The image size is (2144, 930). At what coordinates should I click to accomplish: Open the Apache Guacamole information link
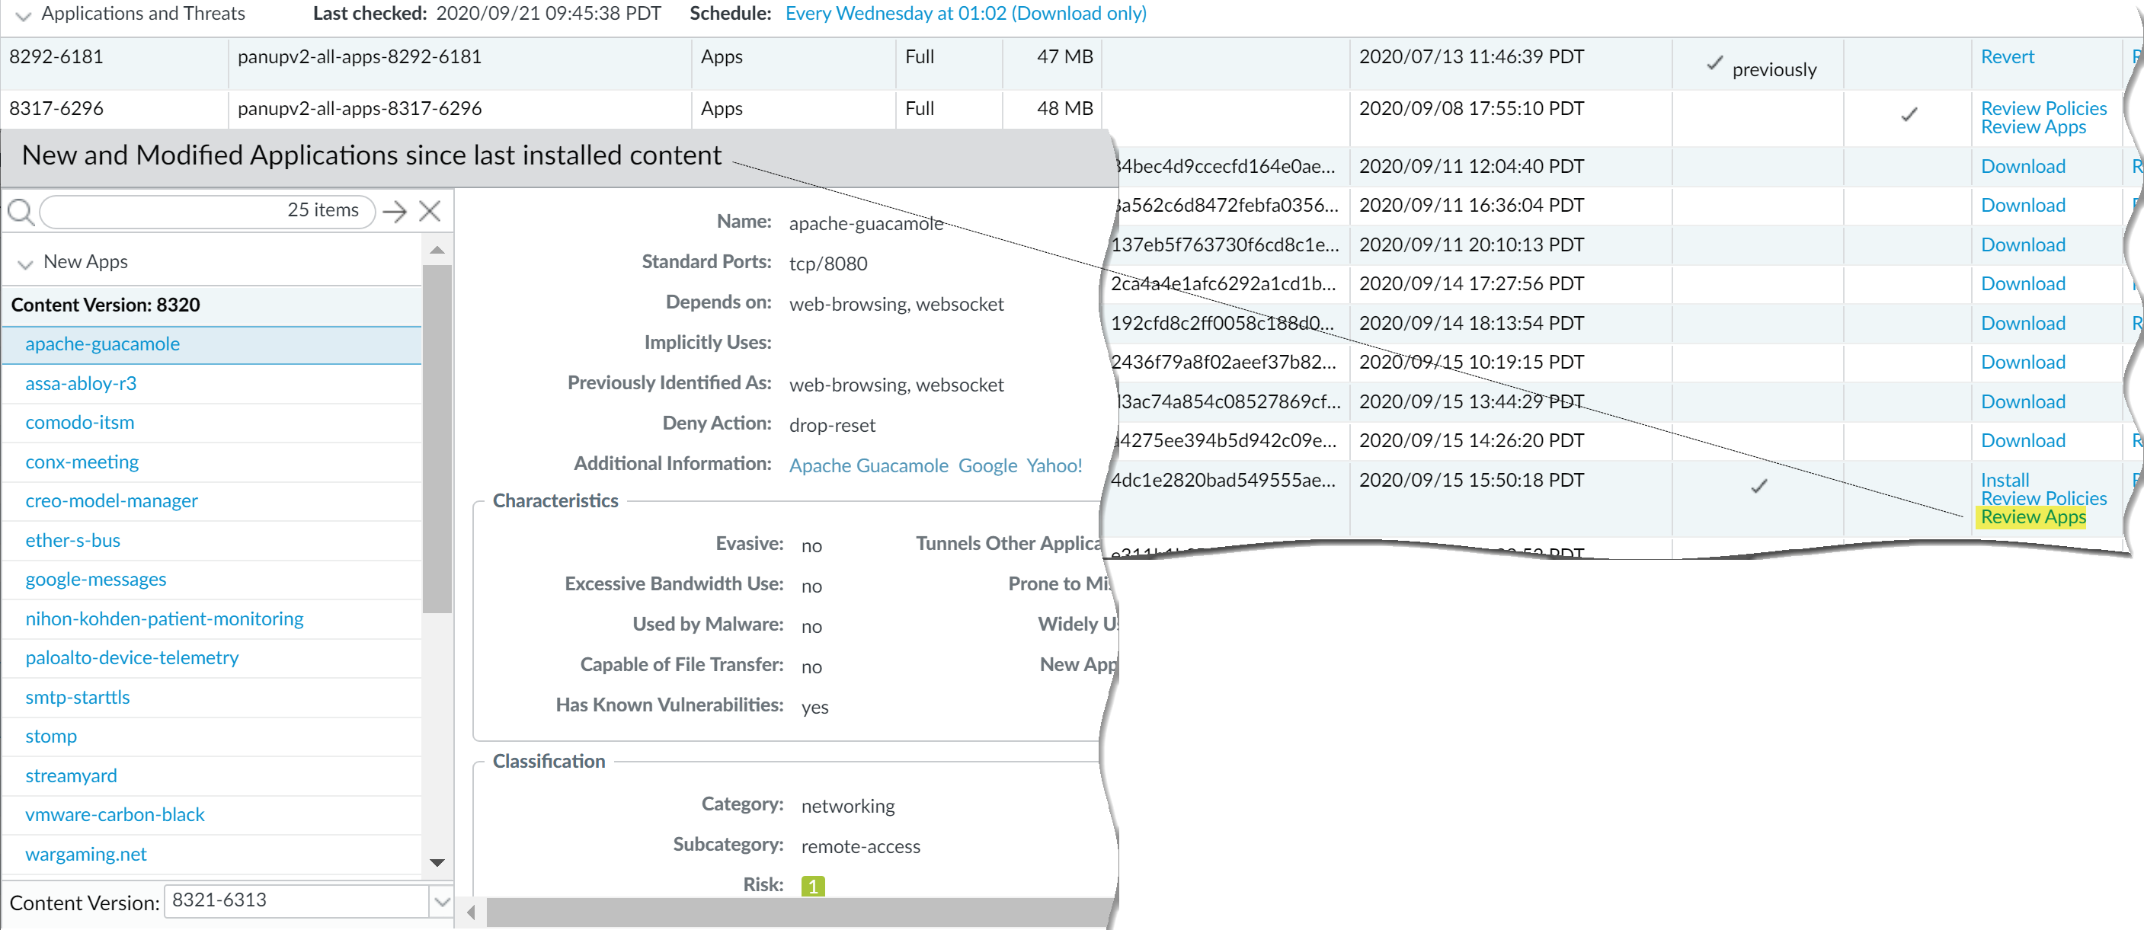[x=868, y=466]
